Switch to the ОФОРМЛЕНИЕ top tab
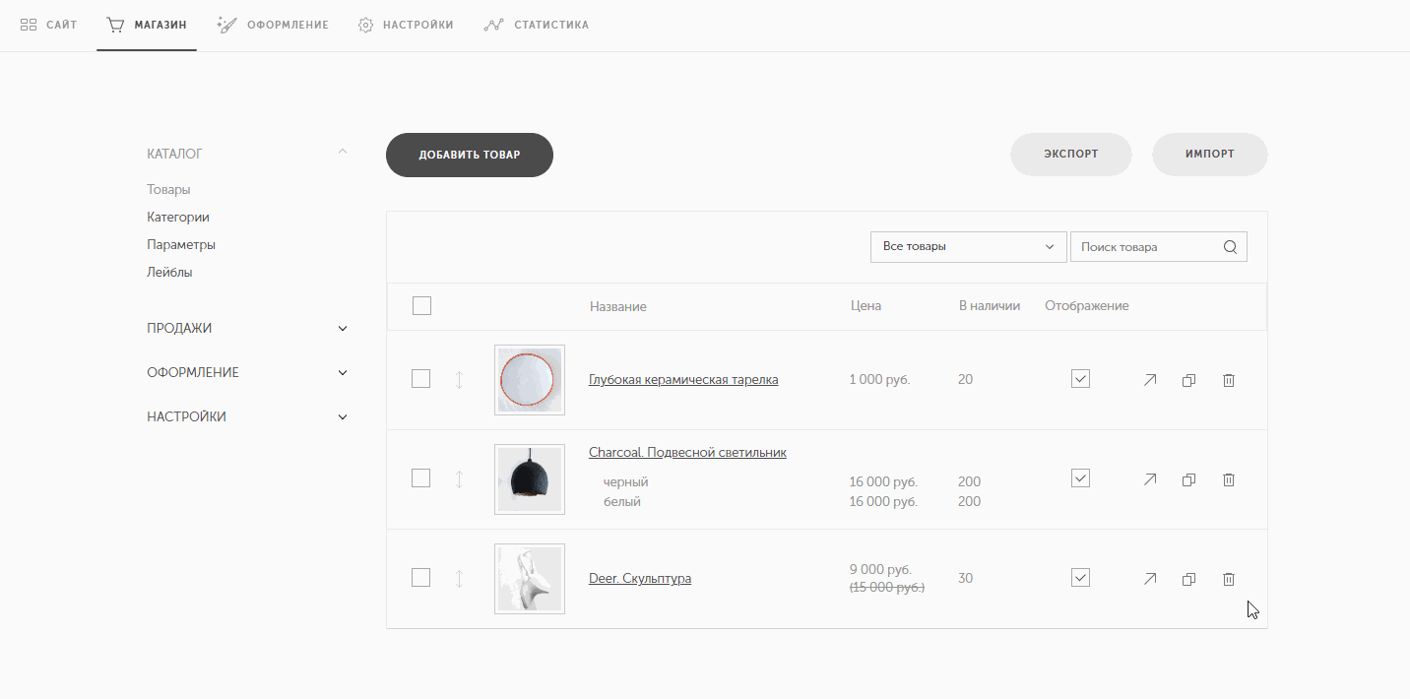The image size is (1410, 699). click(273, 25)
